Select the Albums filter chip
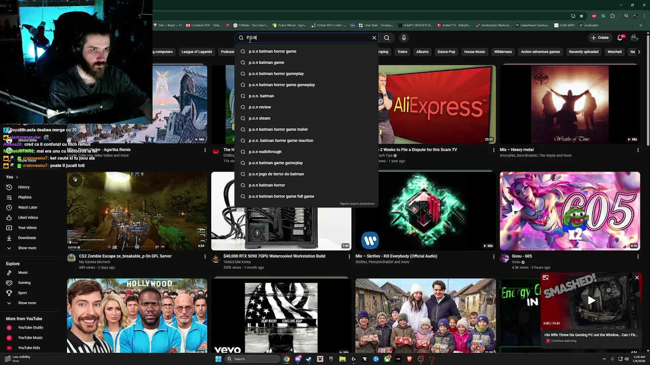Viewport: 650px width, 365px height. click(422, 52)
